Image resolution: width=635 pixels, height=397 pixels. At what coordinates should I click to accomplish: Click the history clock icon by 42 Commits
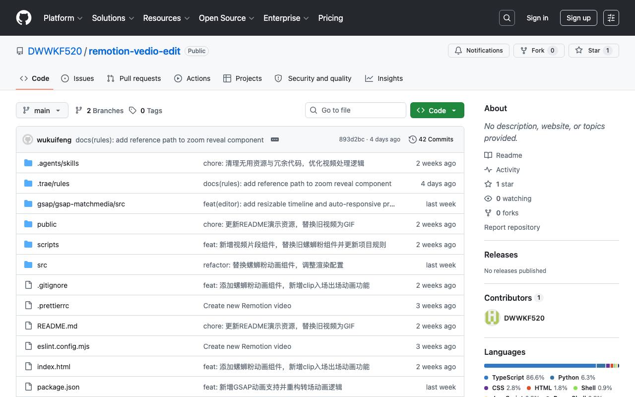click(412, 139)
